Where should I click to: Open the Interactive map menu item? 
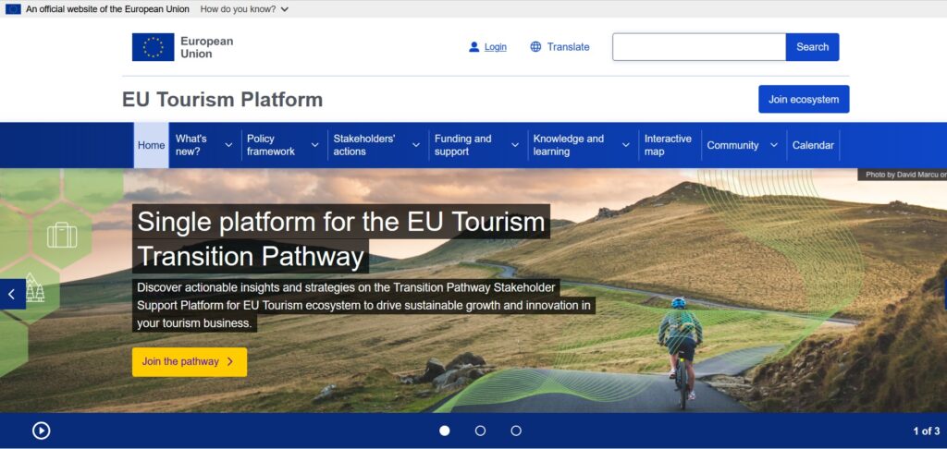point(668,145)
